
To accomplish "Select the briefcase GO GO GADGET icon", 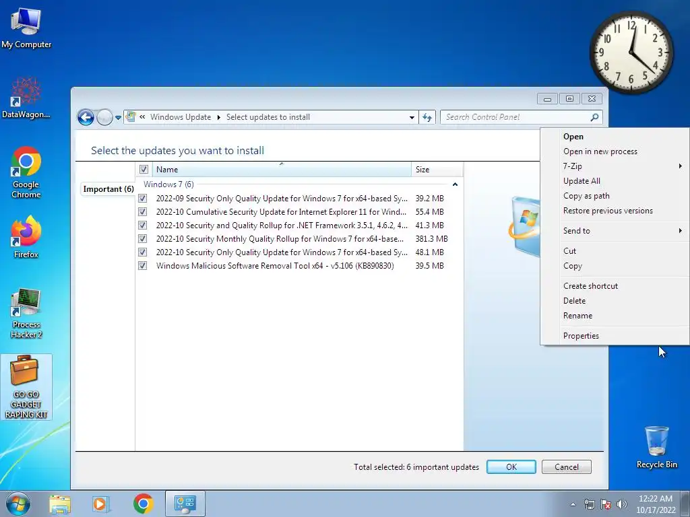I will tap(26, 387).
